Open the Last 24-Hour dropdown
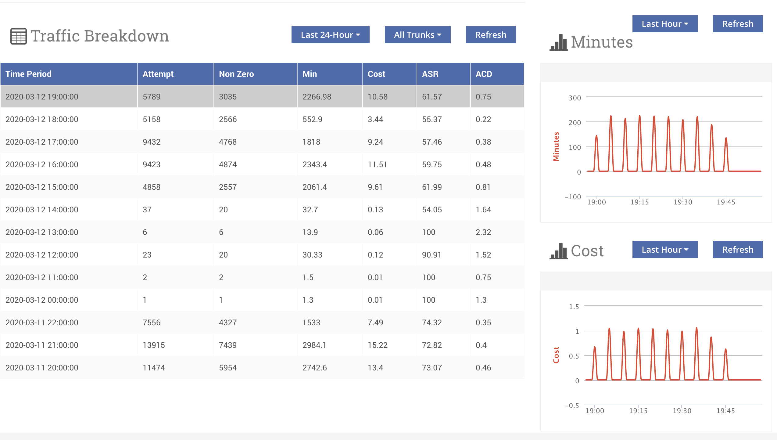The width and height of the screenshot is (777, 440). [x=330, y=35]
